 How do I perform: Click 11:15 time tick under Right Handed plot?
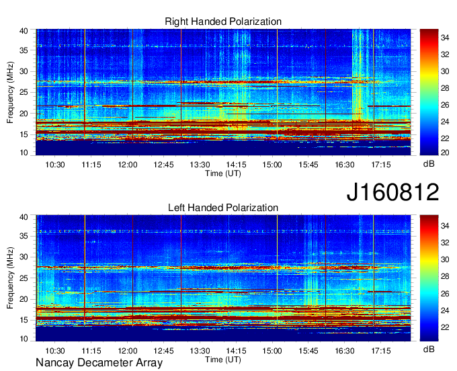pyautogui.click(x=91, y=165)
